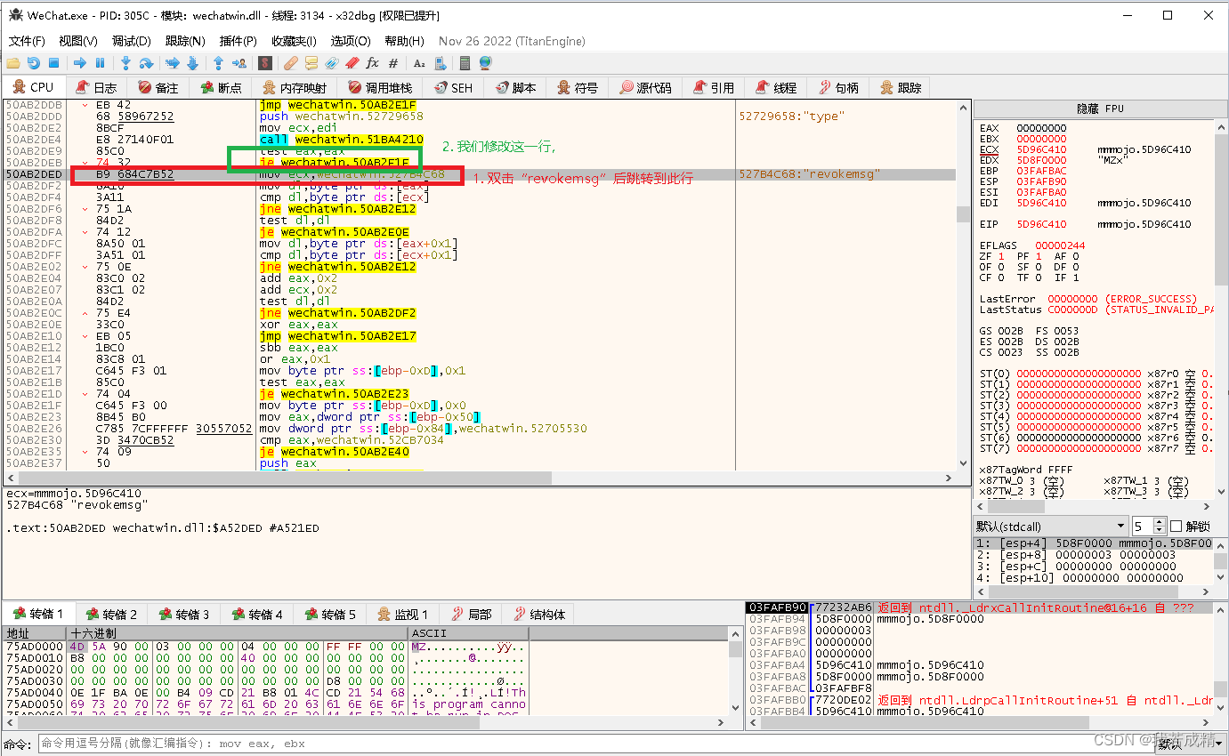Open the Labels paperclip toolbar icon
The height and width of the screenshot is (756, 1229).
point(332,63)
